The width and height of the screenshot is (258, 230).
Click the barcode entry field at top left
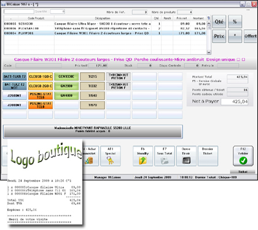pos(19,12)
